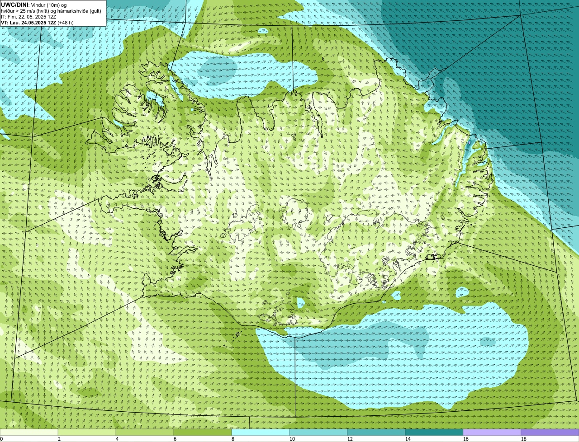579x442 pixels.
Task: Click the legend scale label "6"
Action: (175, 439)
